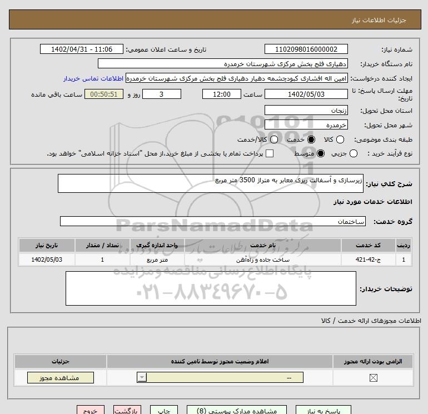Click the remaining time 00:50:51 field
The image size is (428, 414).
(x=104, y=94)
